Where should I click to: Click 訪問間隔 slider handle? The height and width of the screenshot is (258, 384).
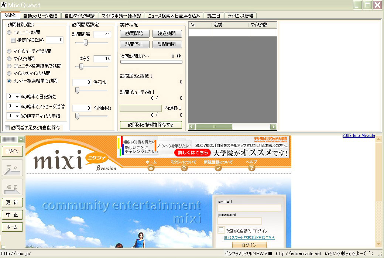85,43
